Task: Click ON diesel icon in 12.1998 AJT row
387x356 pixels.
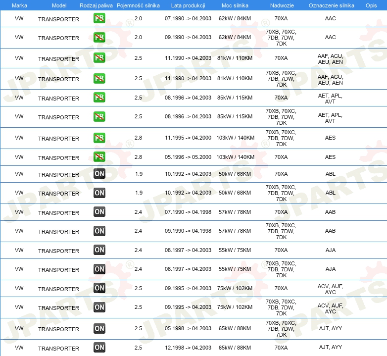Action: [99, 348]
